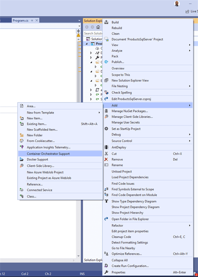
Task: Click the Search Solution Explorer field
Action: [93, 33]
